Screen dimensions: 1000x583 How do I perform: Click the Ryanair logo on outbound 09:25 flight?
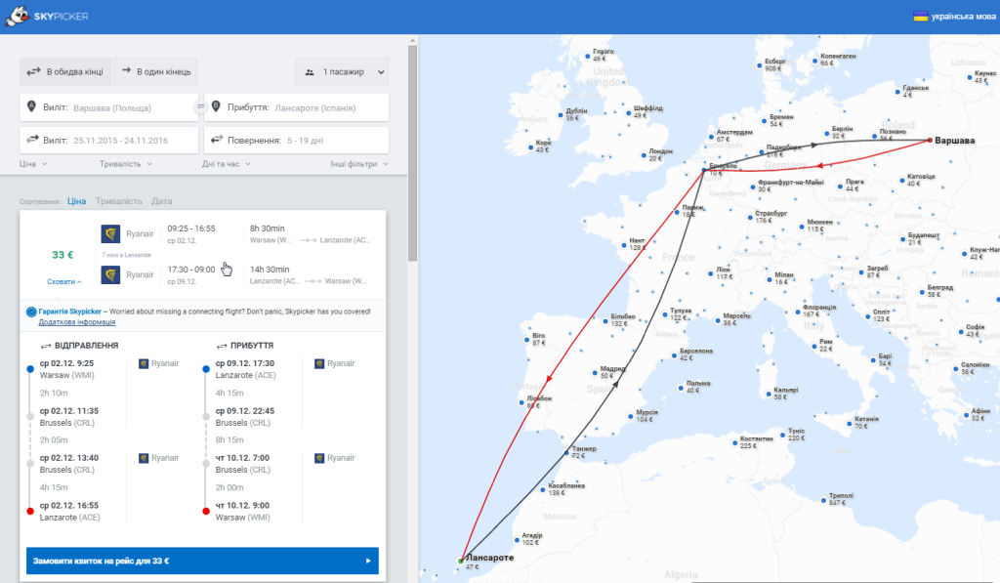[x=110, y=233]
